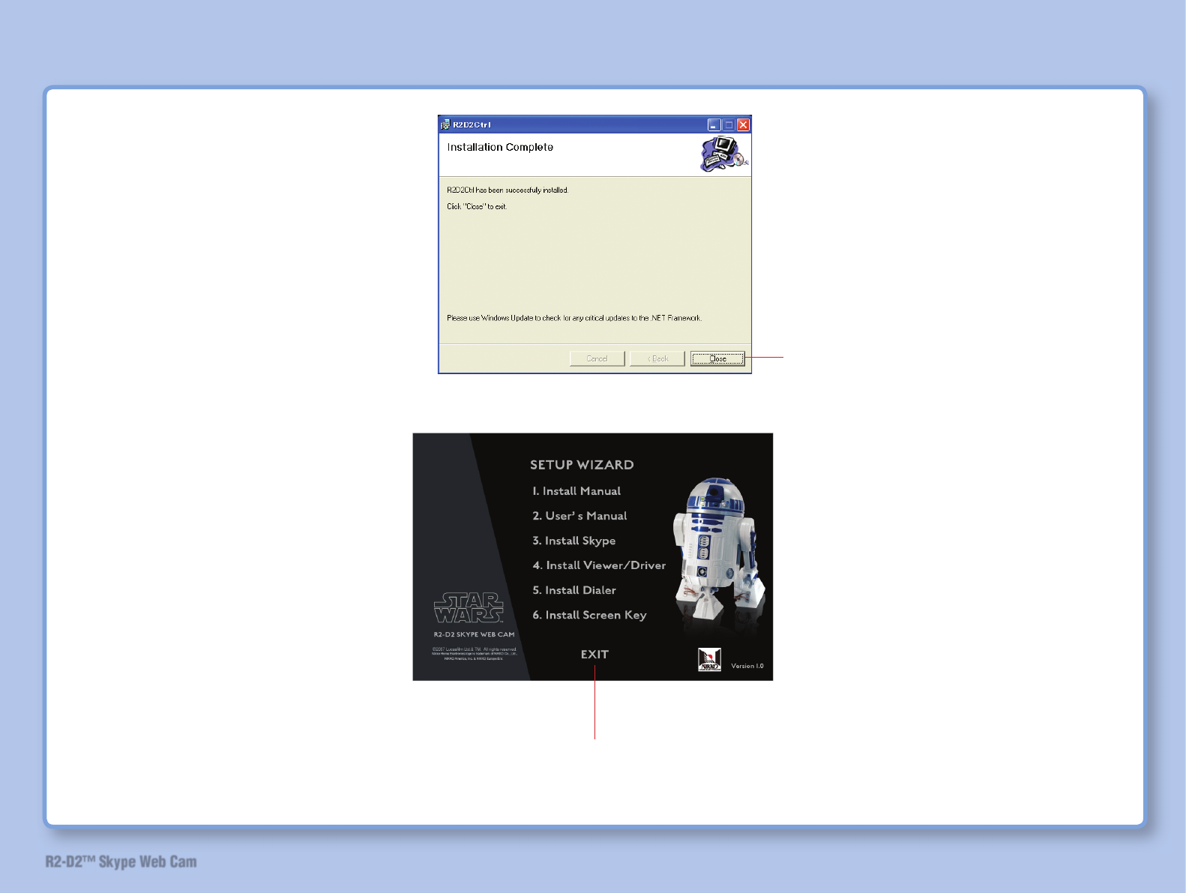Choose Install Skype in Setup Wizard
The height and width of the screenshot is (893, 1186).
pyautogui.click(x=574, y=541)
